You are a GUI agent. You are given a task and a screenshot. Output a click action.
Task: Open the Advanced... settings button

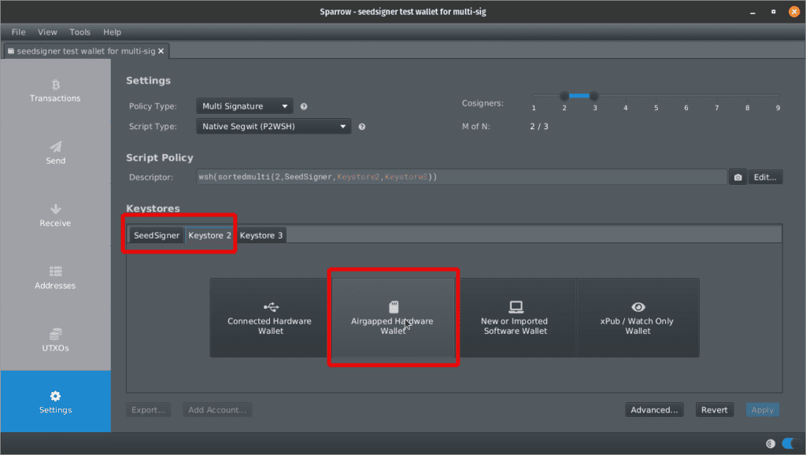coord(654,410)
